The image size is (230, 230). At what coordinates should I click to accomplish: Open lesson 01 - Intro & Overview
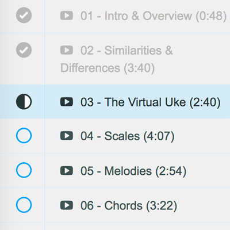pyautogui.click(x=154, y=16)
